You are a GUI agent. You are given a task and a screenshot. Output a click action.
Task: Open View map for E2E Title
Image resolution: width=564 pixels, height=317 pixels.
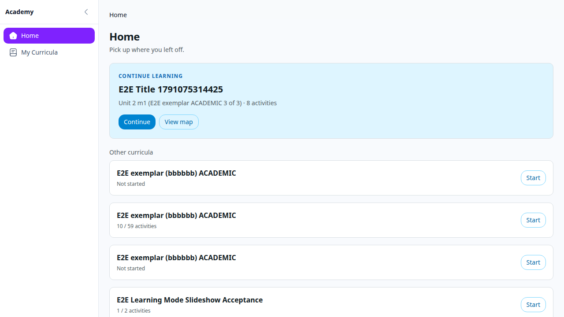pyautogui.click(x=179, y=122)
